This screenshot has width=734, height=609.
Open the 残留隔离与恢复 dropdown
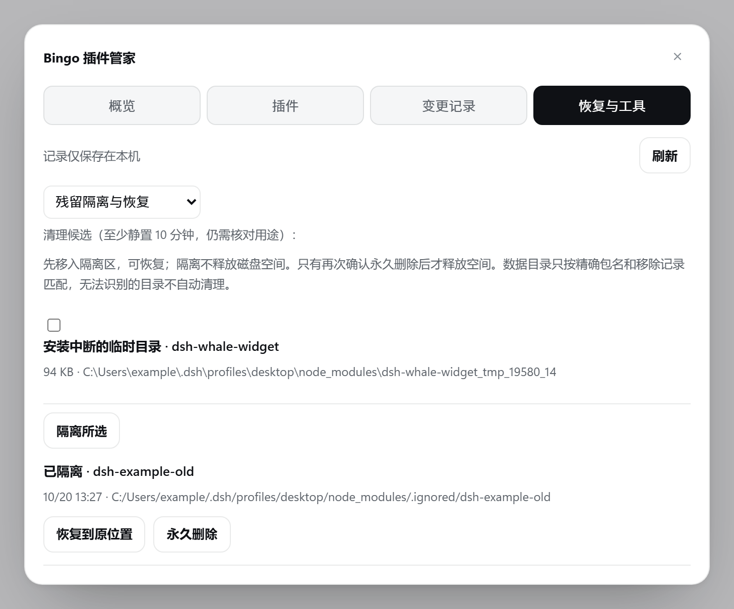(122, 202)
